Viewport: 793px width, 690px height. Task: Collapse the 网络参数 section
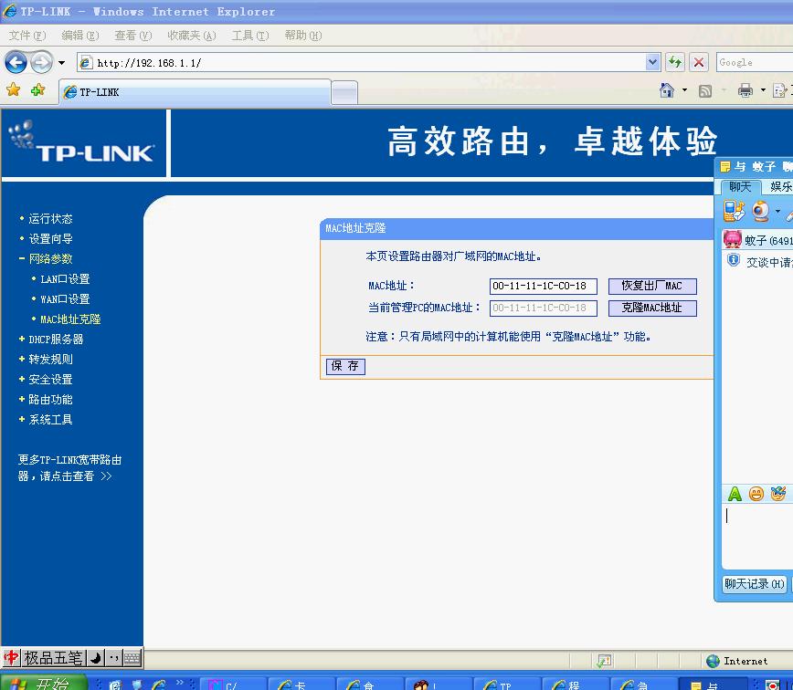click(50, 258)
